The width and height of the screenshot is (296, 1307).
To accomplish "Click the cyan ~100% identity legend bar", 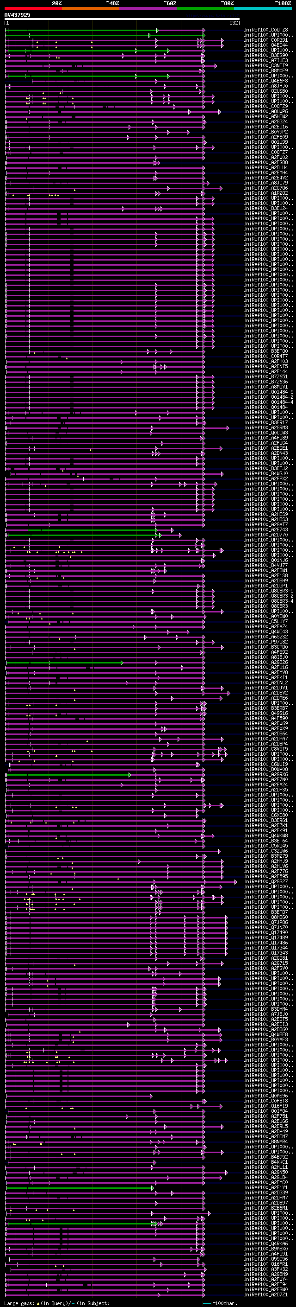I will click(x=263, y=8).
